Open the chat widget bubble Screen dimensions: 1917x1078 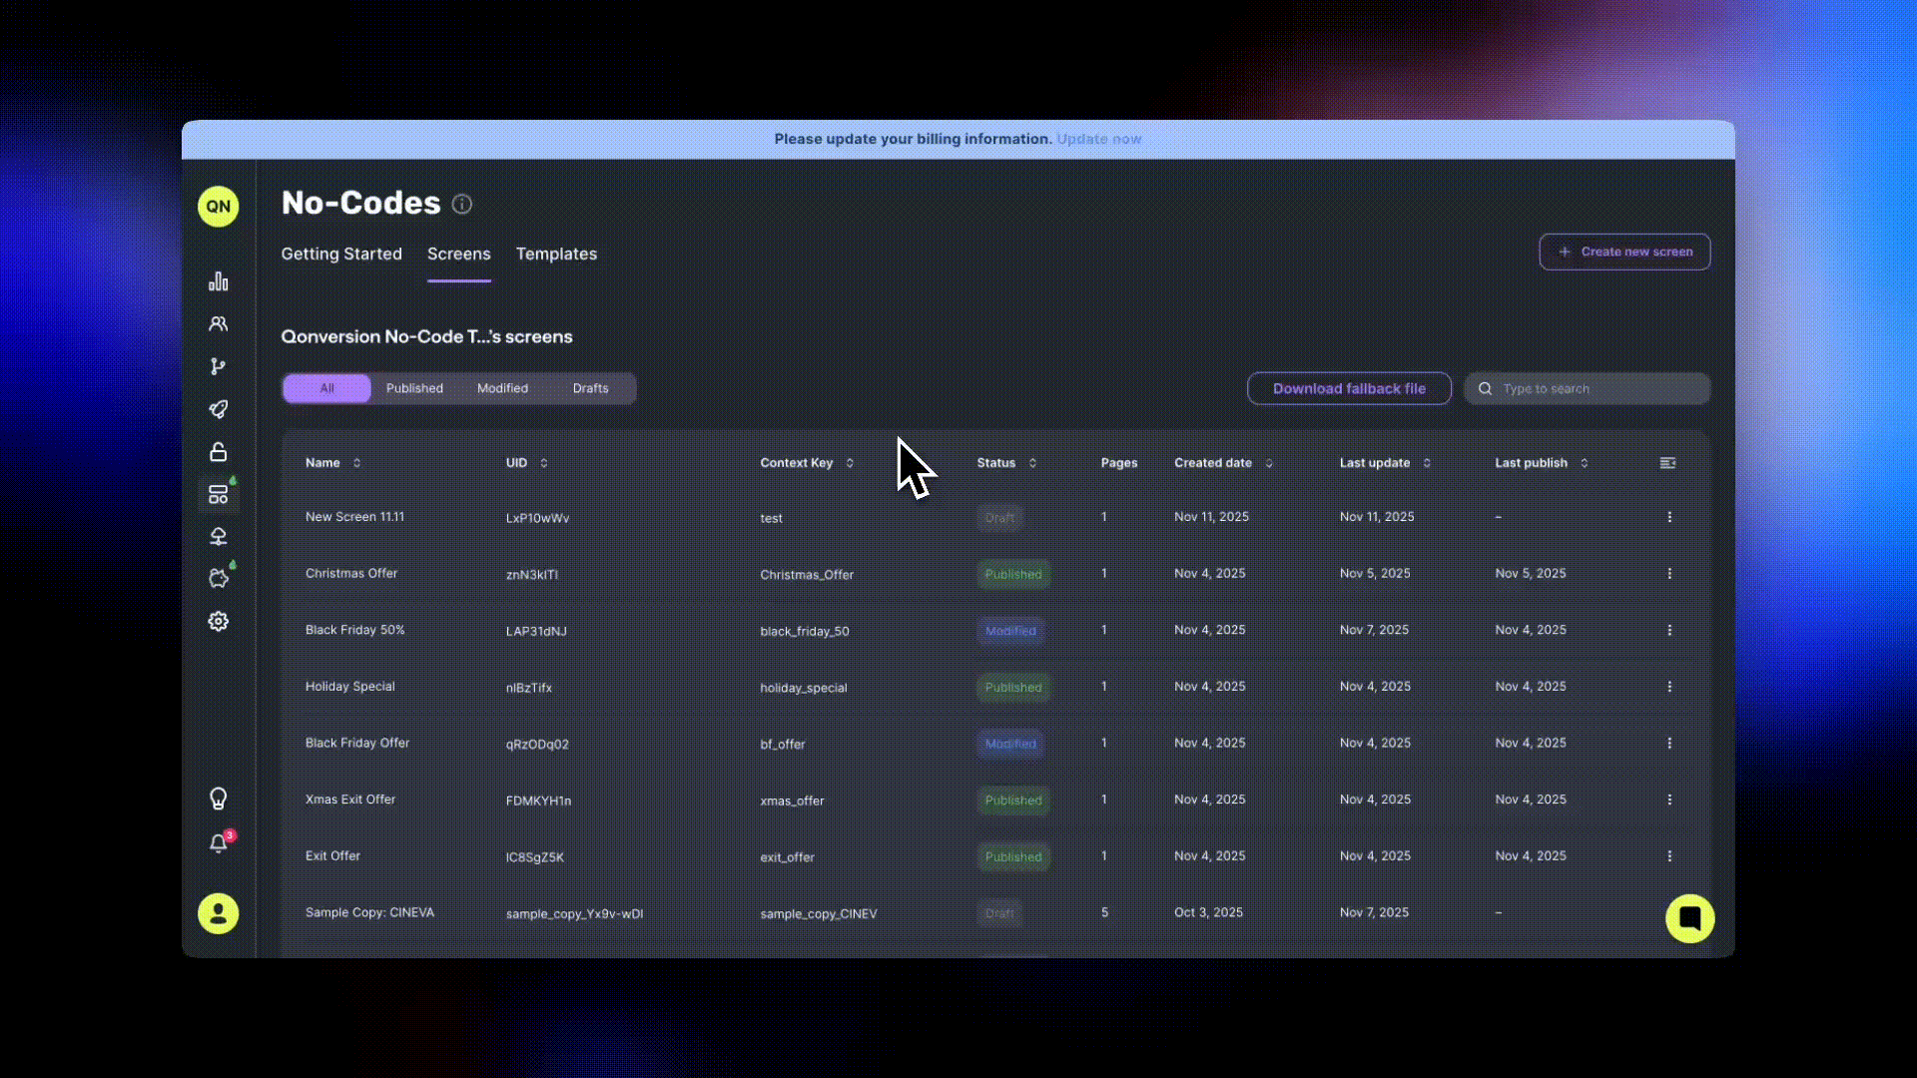pos(1689,918)
